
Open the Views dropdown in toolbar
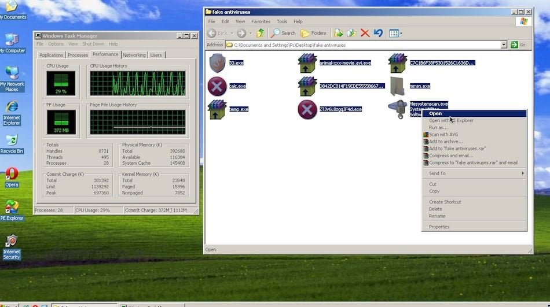395,33
